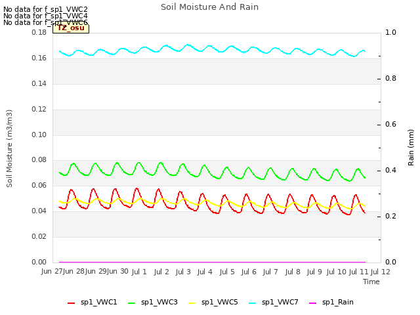Click the chart title Soil Moisture And Rain
The height and width of the screenshot is (315, 420).
209,7
